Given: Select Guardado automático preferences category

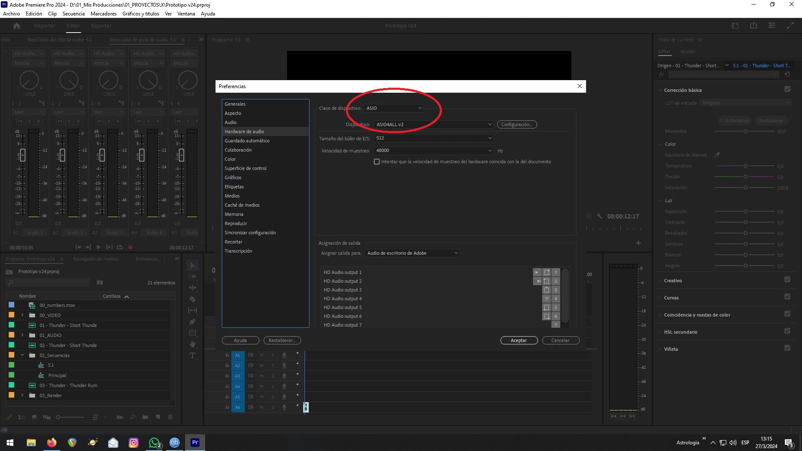Looking at the screenshot, I should click(247, 141).
